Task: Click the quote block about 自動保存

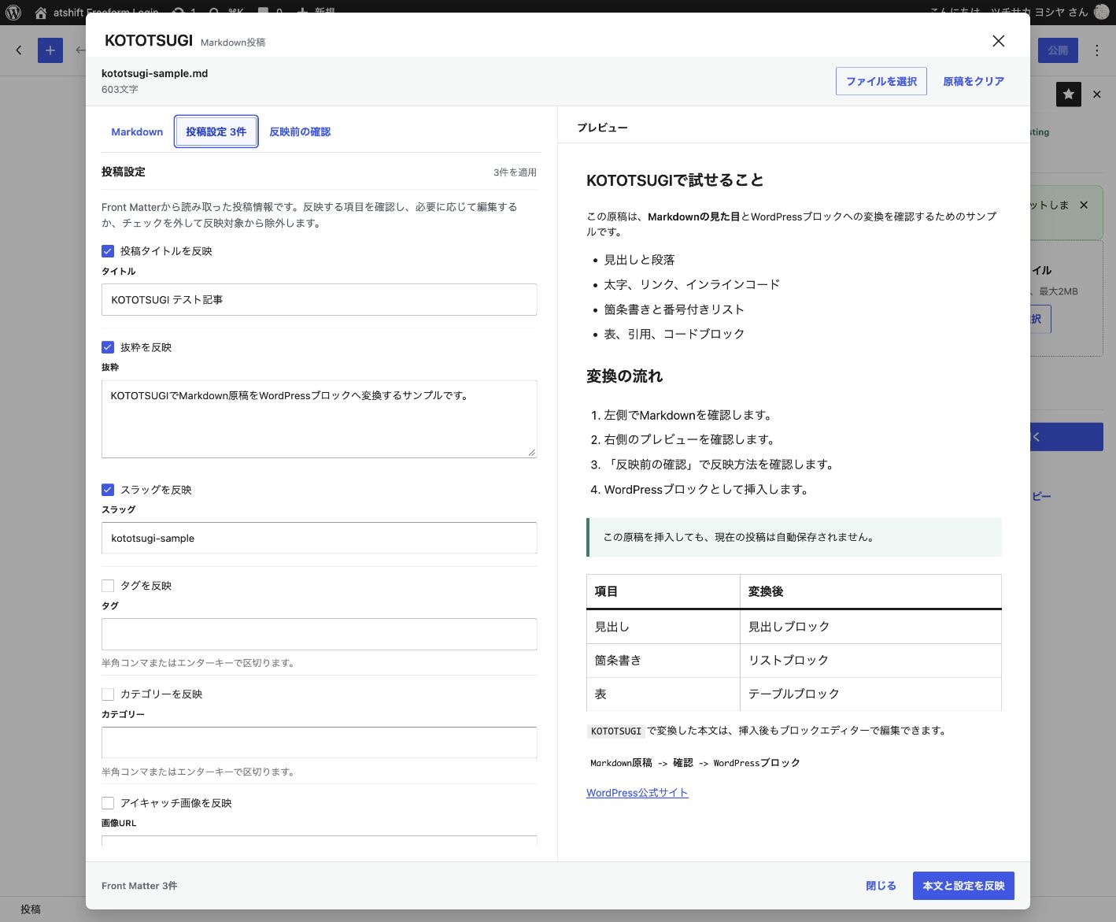Action: 794,537
